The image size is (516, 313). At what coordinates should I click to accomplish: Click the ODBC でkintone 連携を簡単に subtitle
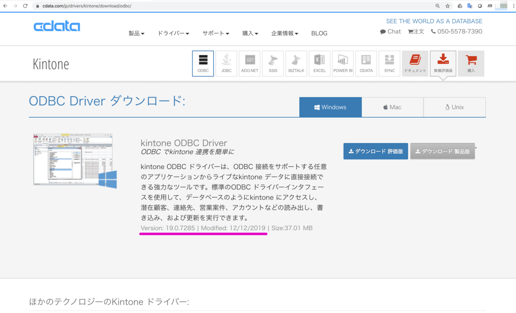point(187,152)
